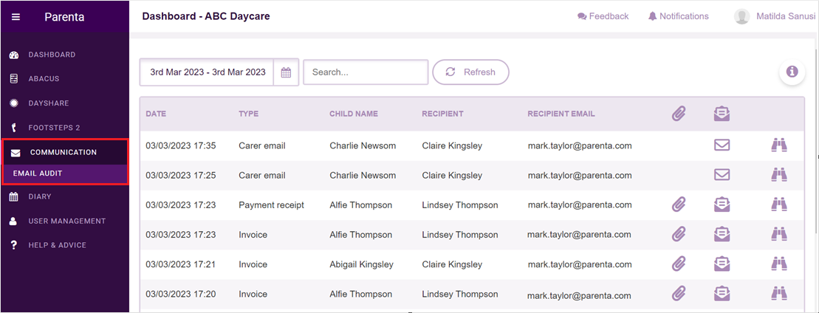The width and height of the screenshot is (819, 313).
Task: Click the 'Payment receipt' type cell
Action: [271, 205]
